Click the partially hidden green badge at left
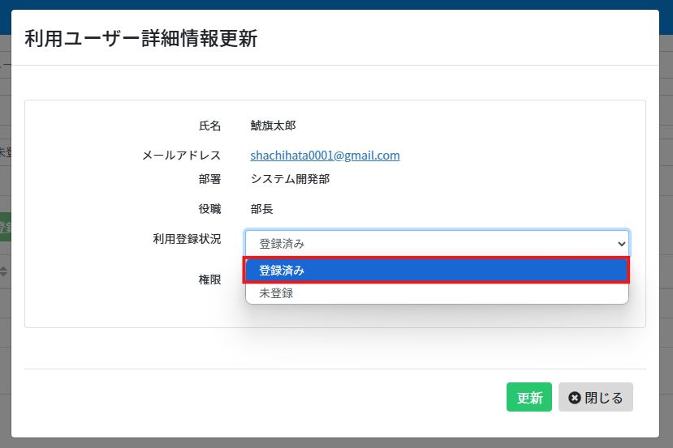Image resolution: width=673 pixels, height=448 pixels. click(x=5, y=227)
